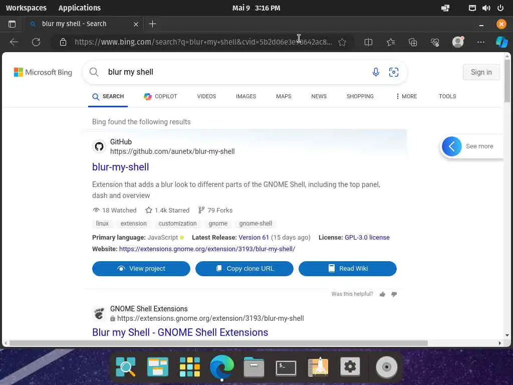Screen dimensions: 513x385
Task: Switch to the VIDEOS tab
Action: point(206,96)
